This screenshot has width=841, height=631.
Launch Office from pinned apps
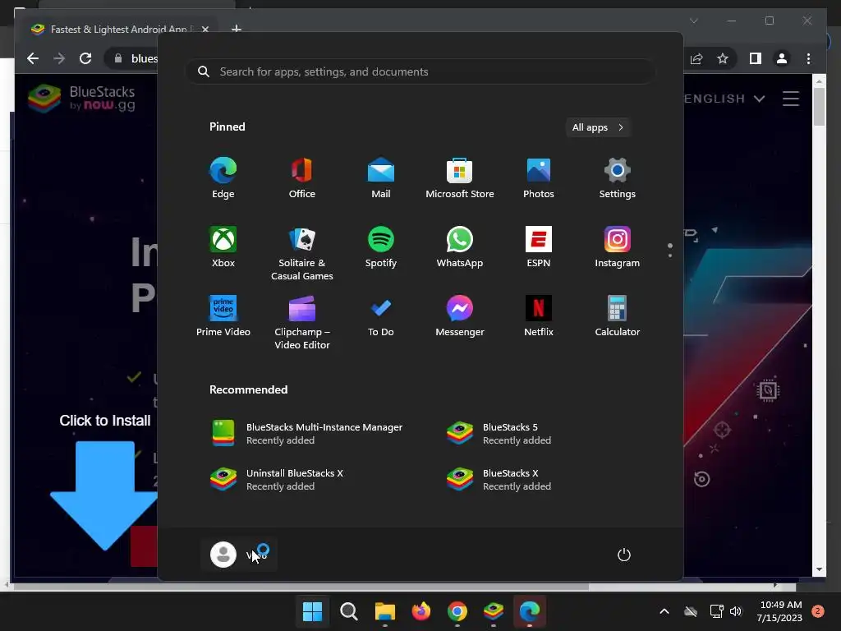302,178
